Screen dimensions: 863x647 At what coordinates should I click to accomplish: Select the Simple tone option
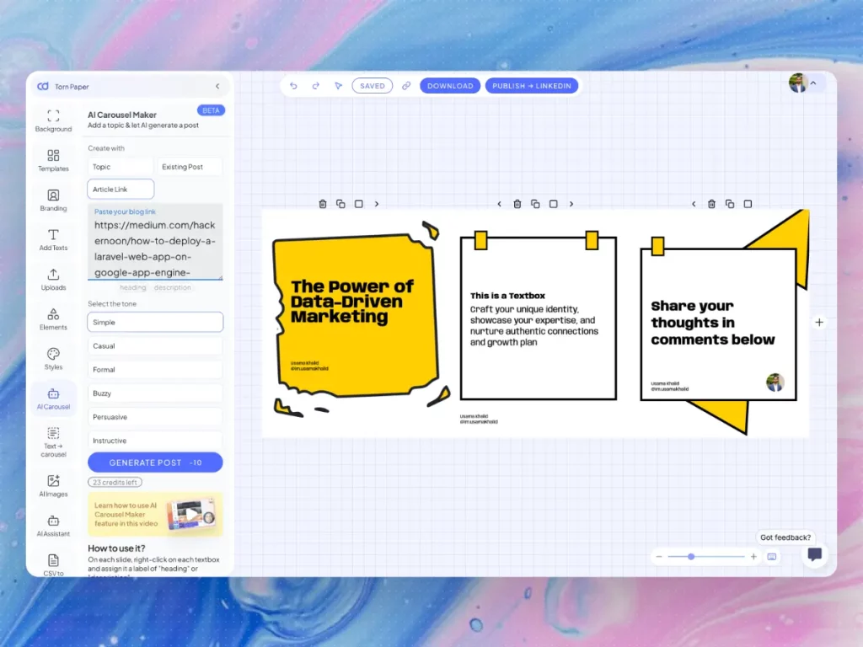coord(154,321)
